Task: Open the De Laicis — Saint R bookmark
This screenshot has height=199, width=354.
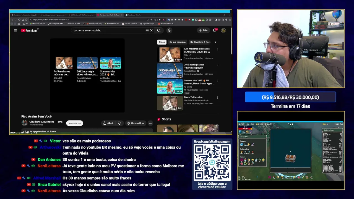Action: pos(130,24)
